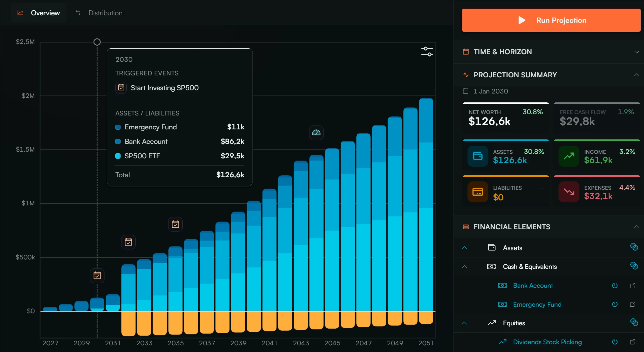Click the Assets group link icon
The width and height of the screenshot is (644, 352).
[x=634, y=247]
